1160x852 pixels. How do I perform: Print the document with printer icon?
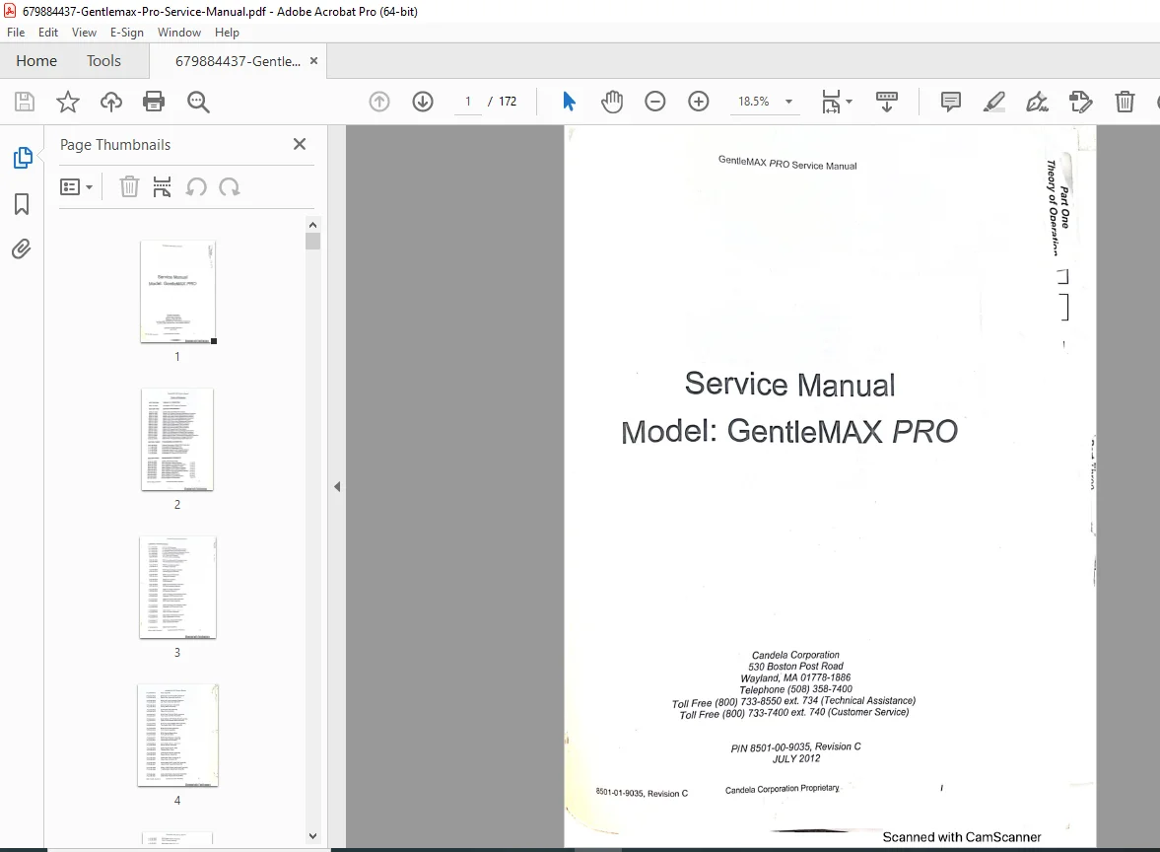click(x=154, y=102)
